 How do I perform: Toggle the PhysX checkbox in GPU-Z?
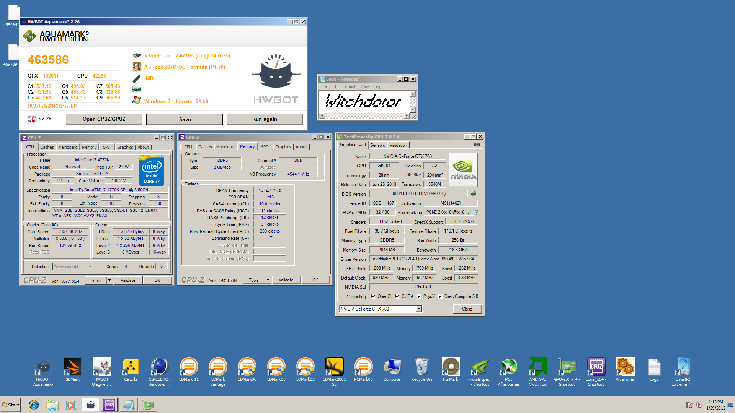(419, 296)
